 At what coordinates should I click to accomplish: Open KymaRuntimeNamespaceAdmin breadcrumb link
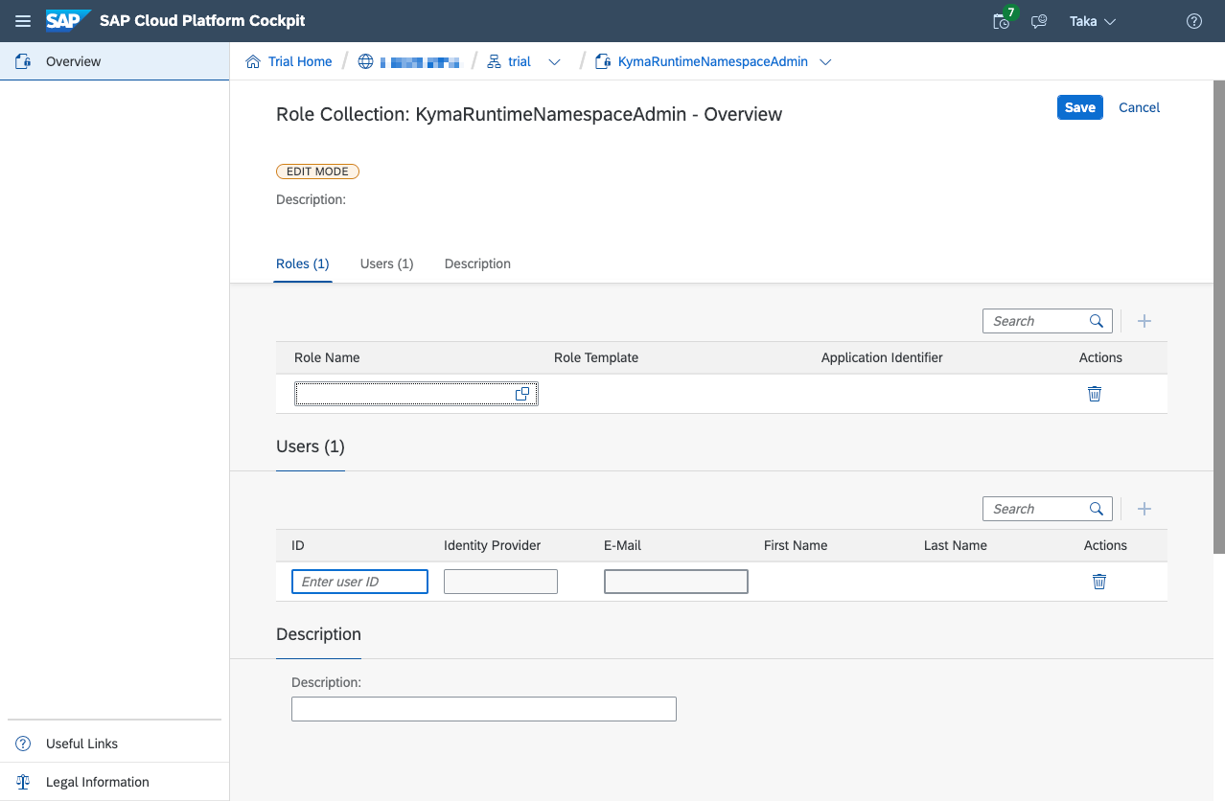coord(713,61)
